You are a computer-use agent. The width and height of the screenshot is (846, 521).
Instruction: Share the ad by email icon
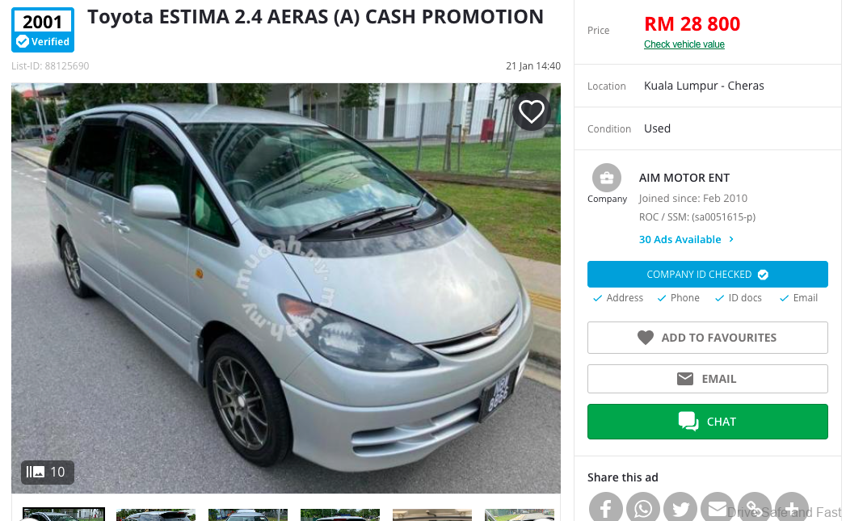tap(718, 508)
